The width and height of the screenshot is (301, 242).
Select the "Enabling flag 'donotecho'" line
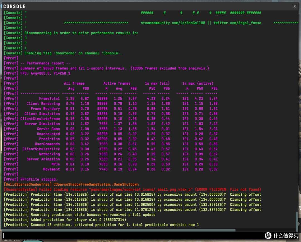pyautogui.click(x=63, y=53)
